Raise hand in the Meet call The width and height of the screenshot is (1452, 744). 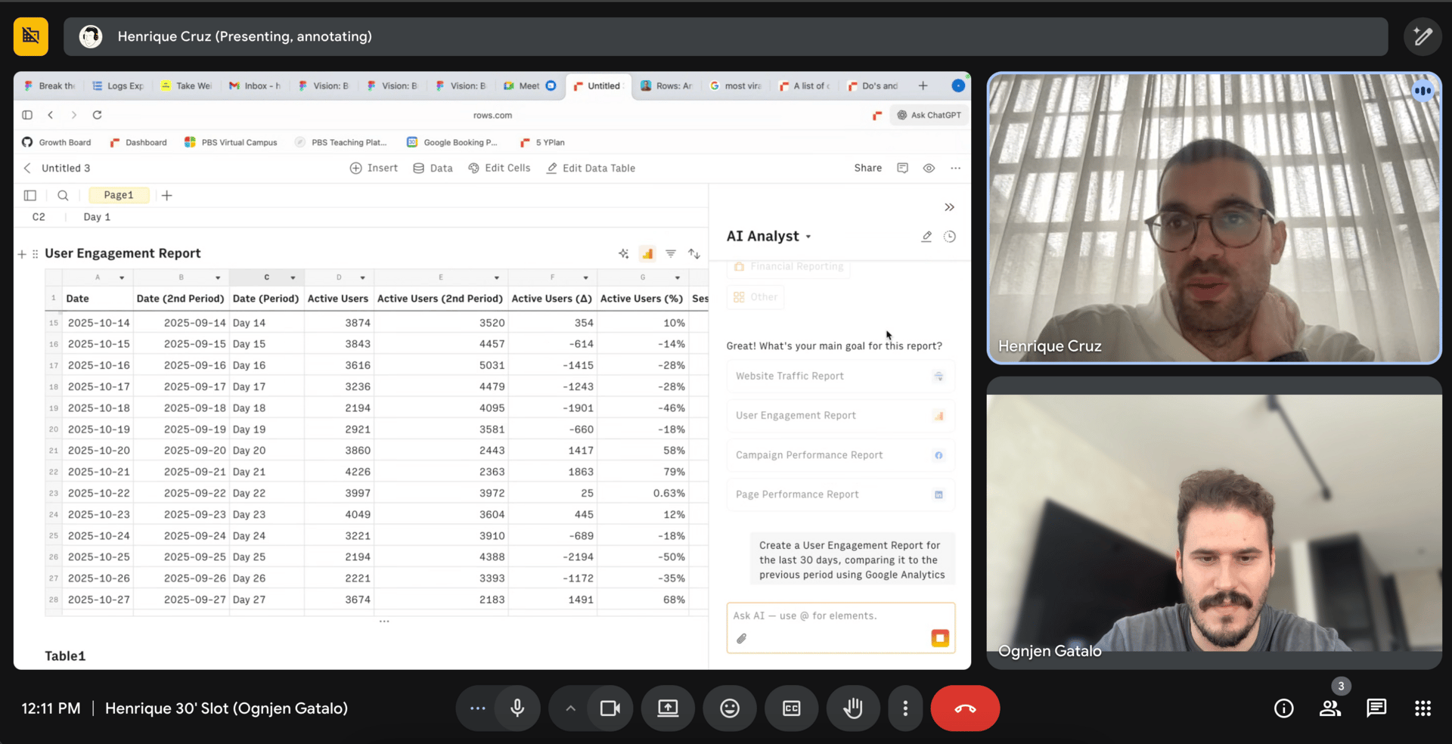[x=853, y=708]
